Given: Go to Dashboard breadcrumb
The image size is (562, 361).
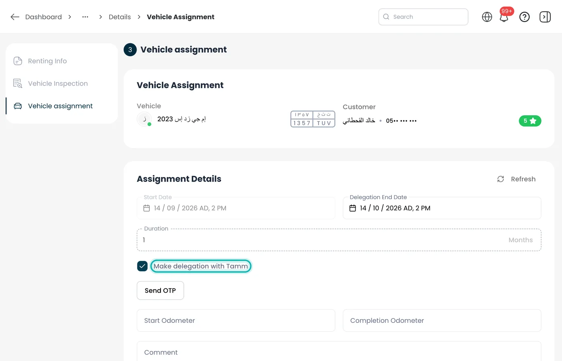Looking at the screenshot, I should coord(43,17).
